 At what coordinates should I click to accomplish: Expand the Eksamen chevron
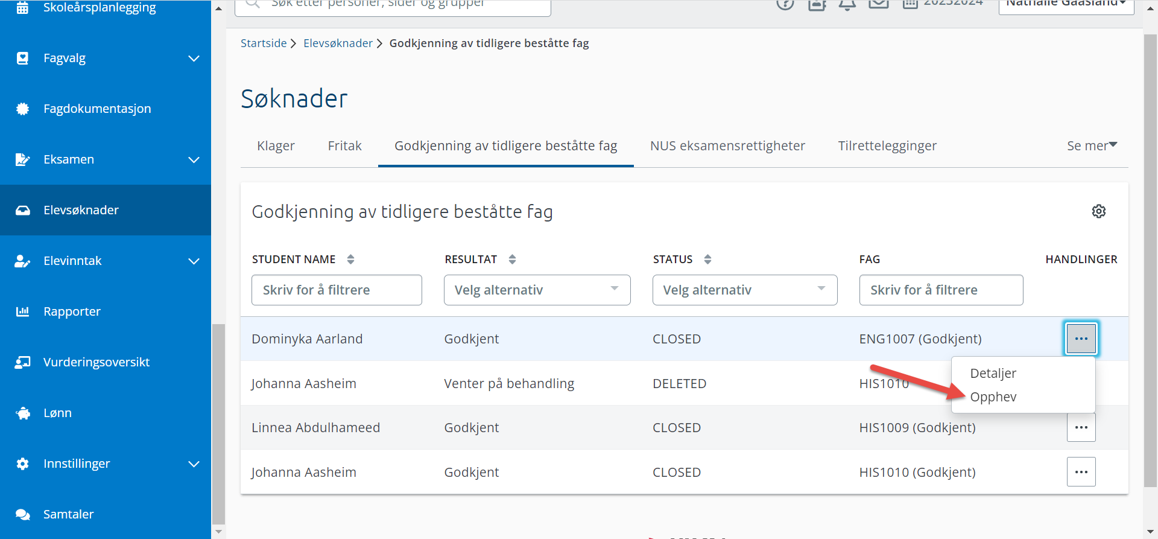pos(194,160)
